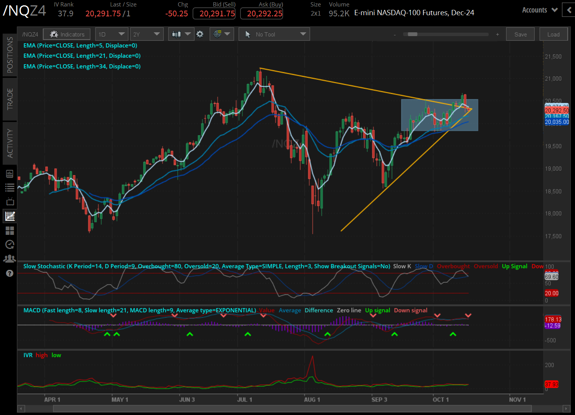Image resolution: width=575 pixels, height=415 pixels.
Task: Click the history clock icon in sidebar
Action: point(10,244)
